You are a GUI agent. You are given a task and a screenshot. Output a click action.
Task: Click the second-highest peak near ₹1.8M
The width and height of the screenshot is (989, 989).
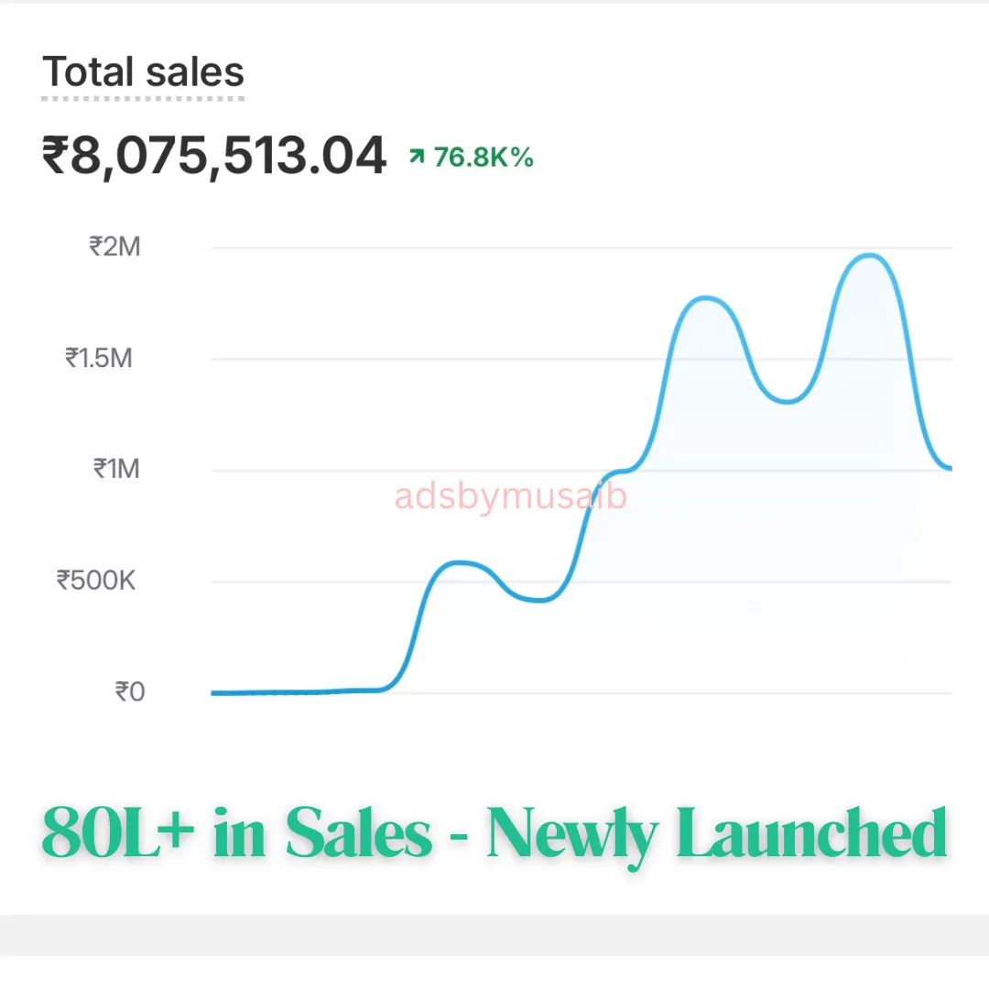pos(705,298)
